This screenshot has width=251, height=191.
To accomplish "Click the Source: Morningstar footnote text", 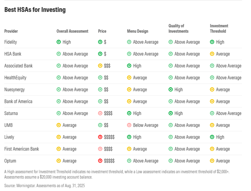I will click(x=45, y=186).
